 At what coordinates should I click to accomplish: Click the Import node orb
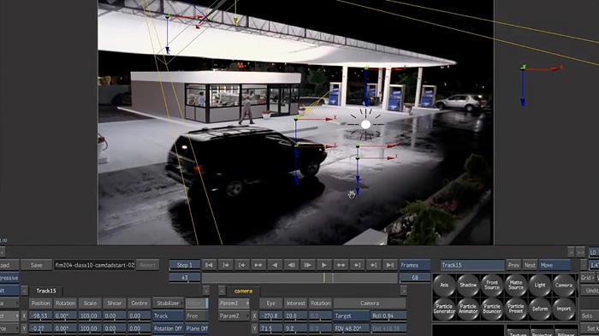[x=564, y=309]
